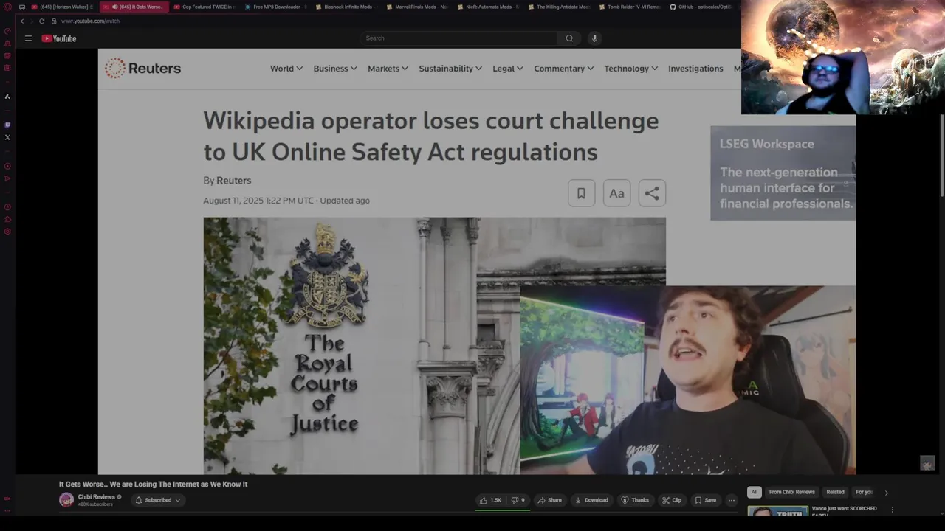
Task: Go to YouTube home via logo
Action: pos(59,38)
